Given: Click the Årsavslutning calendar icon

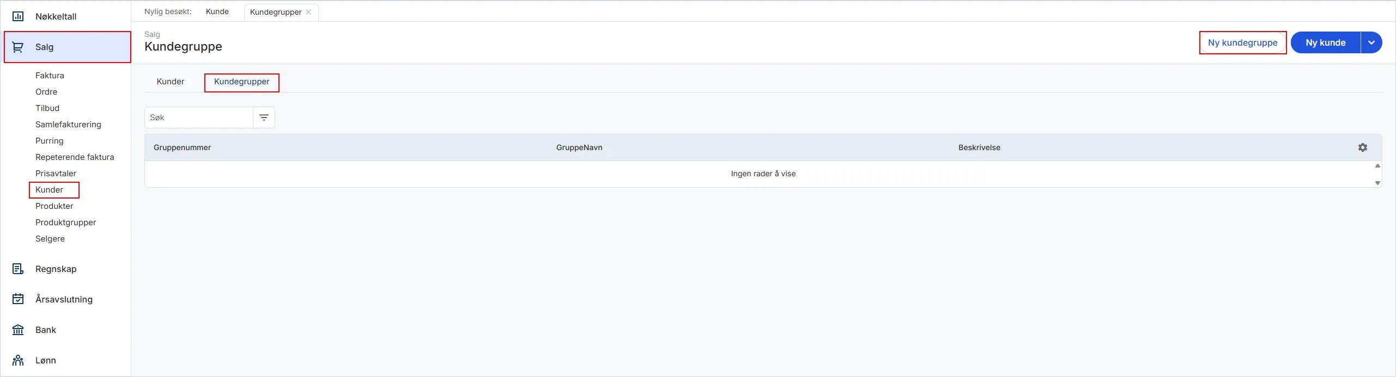Looking at the screenshot, I should tap(18, 299).
